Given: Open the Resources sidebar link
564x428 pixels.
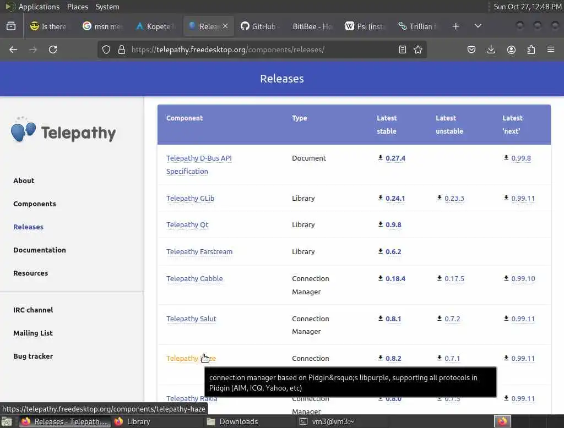Looking at the screenshot, I should pos(31,273).
